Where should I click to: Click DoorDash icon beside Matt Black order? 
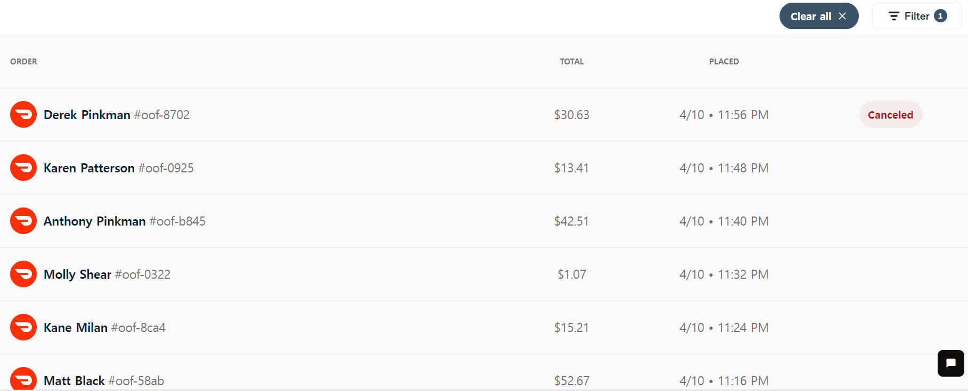[23, 379]
